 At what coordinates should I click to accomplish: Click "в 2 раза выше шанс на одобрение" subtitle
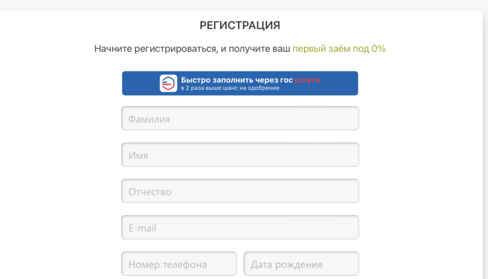point(230,88)
